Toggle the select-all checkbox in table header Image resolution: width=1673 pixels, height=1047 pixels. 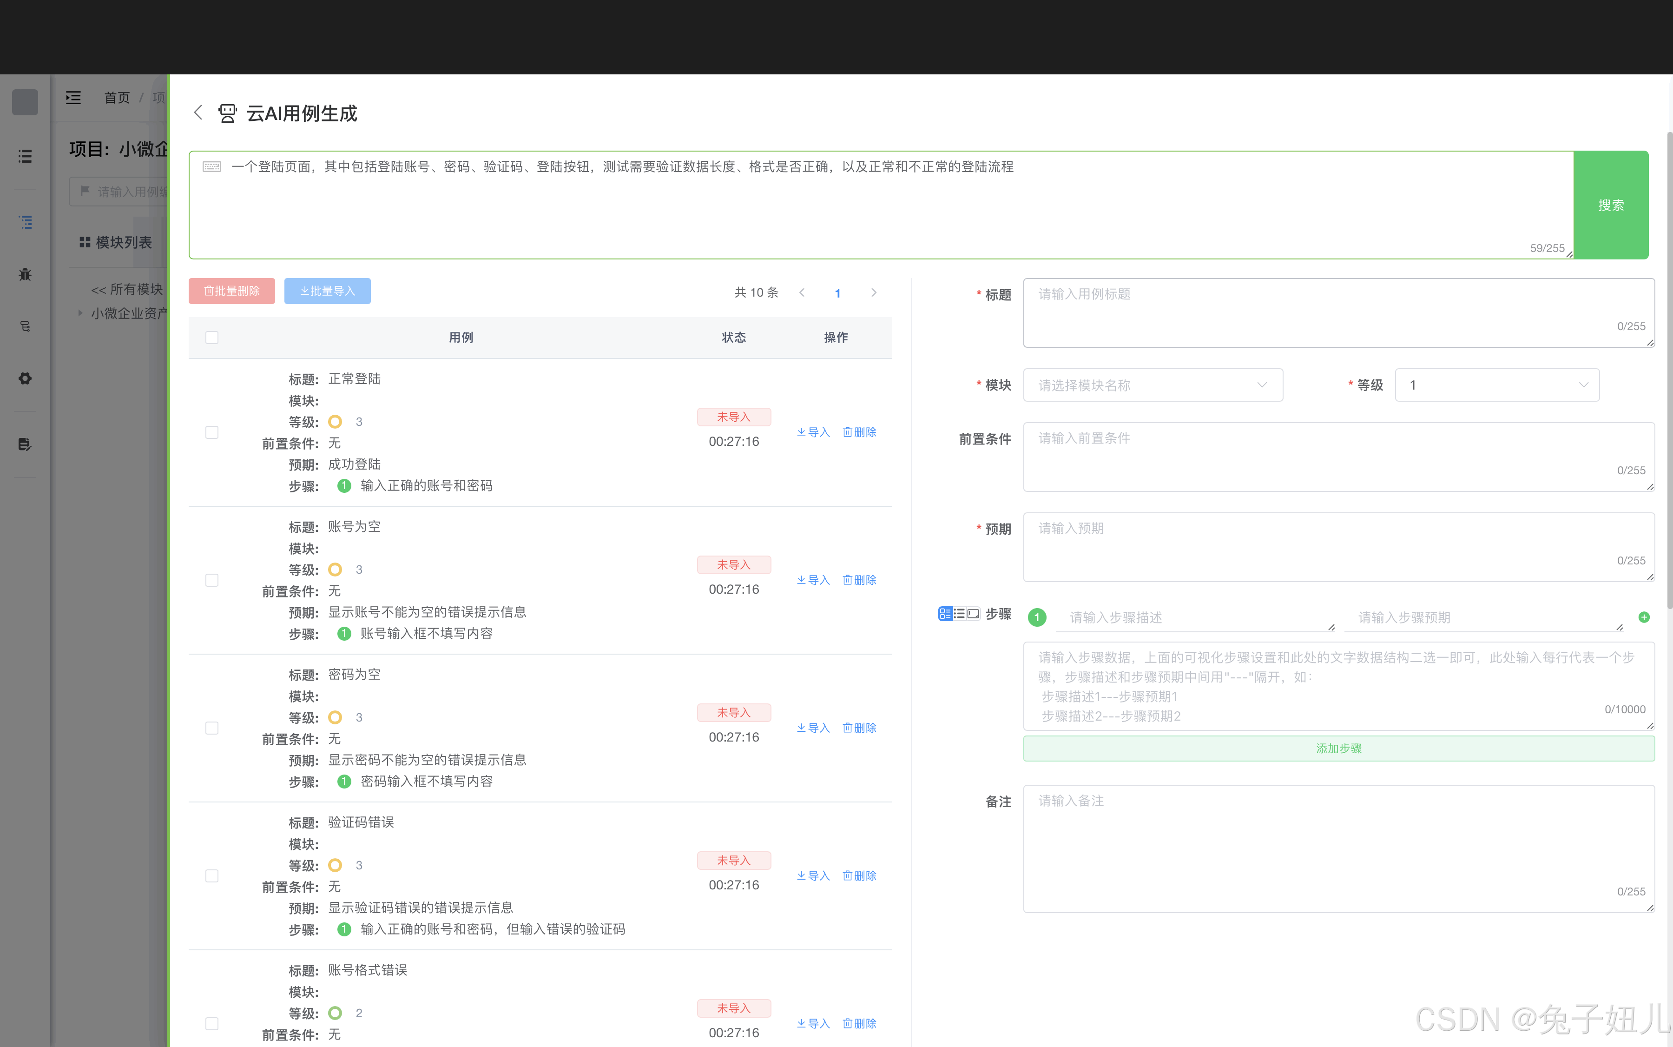click(212, 337)
